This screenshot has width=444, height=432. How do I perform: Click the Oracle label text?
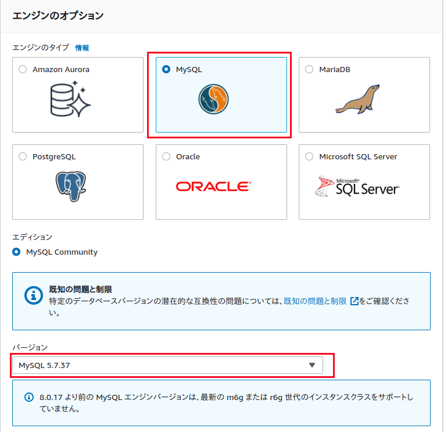click(188, 156)
